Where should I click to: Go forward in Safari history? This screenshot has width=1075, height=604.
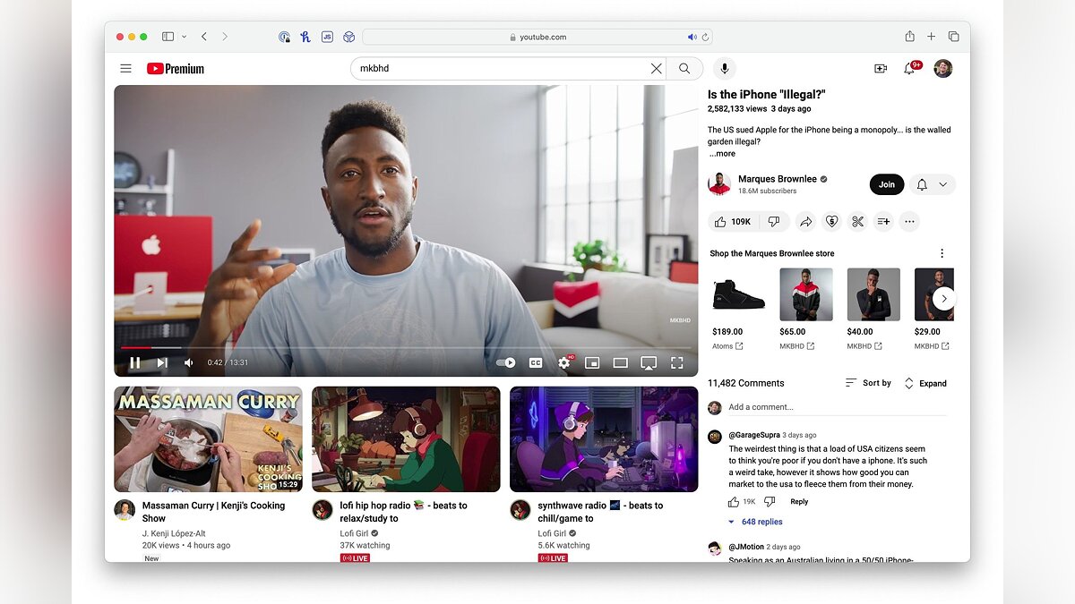(x=224, y=37)
